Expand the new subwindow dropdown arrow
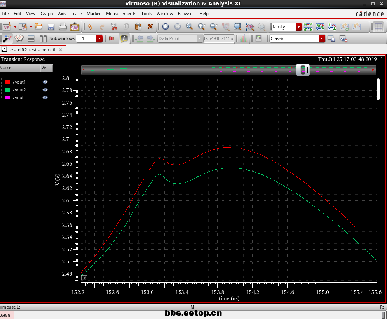The image size is (387, 319). [x=31, y=27]
